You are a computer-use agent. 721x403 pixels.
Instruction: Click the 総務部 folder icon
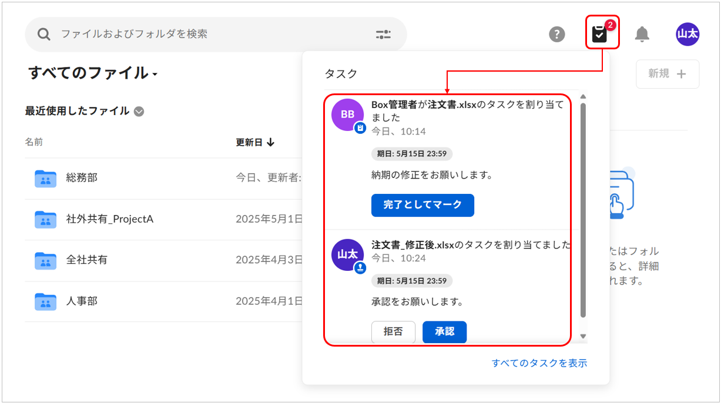pyautogui.click(x=45, y=178)
